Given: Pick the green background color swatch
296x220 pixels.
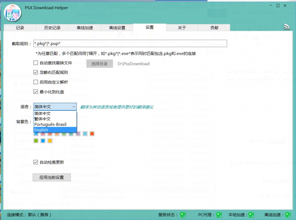Looking at the screenshot, I should [x=36, y=141].
